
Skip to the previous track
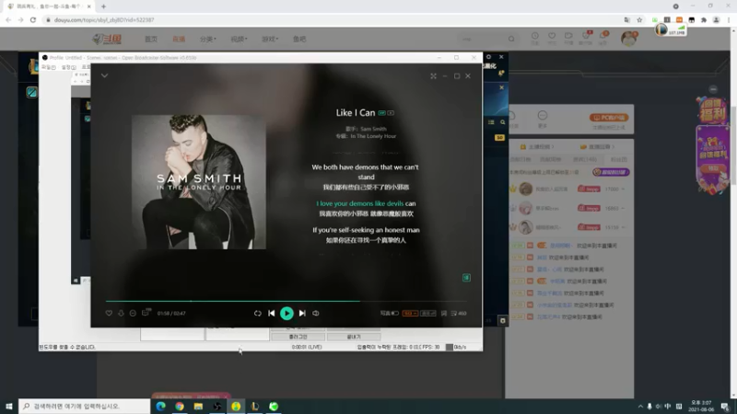pos(271,313)
